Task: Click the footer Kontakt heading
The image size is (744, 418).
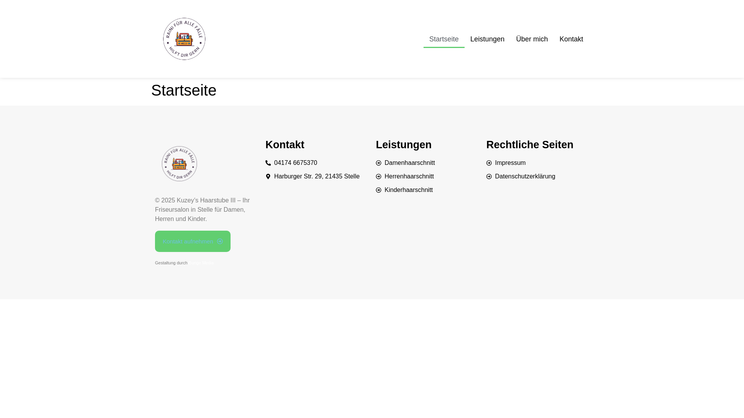Action: point(285,145)
